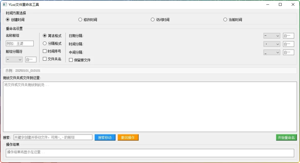300x163 pixels.
Task: Choose 访问时间 as the time scheme
Action: coord(153,20)
